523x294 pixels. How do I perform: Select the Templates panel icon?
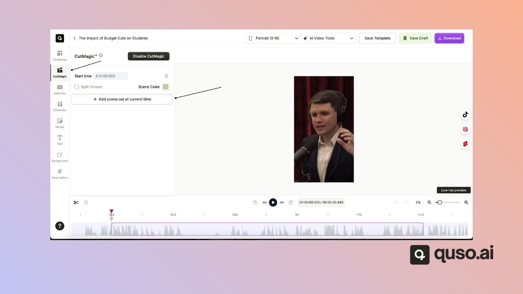pos(59,56)
